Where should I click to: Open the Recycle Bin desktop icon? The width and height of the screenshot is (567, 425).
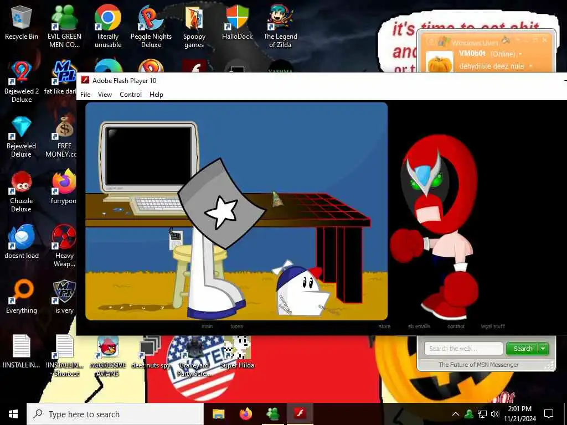tap(22, 23)
